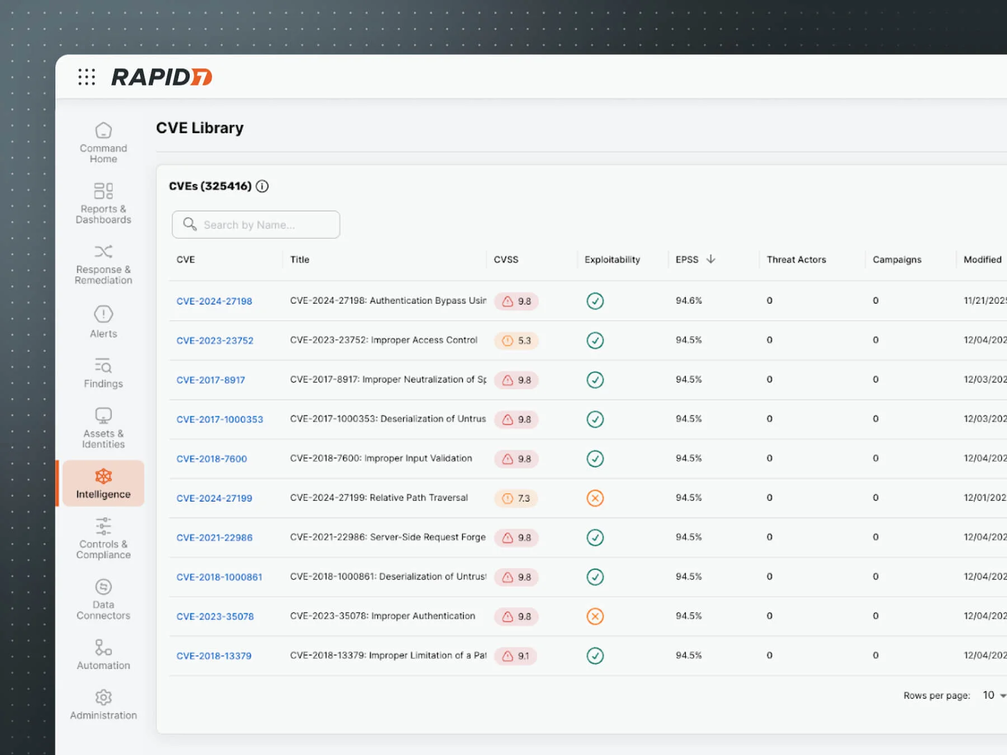1007x755 pixels.
Task: Click the Assets & Identities icon
Action: [103, 415]
